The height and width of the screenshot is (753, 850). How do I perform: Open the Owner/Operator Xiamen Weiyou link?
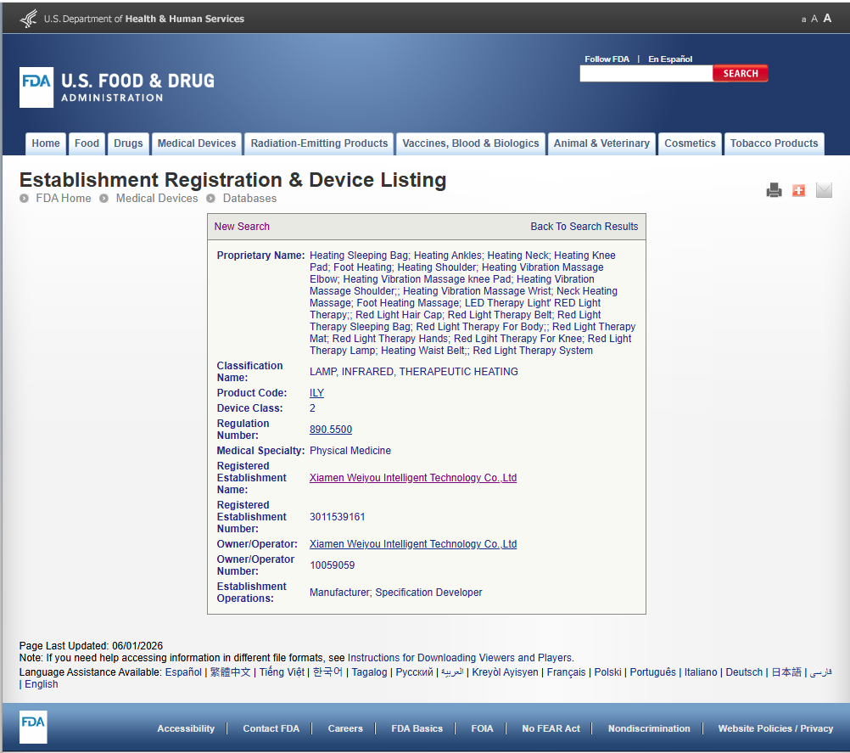(413, 543)
